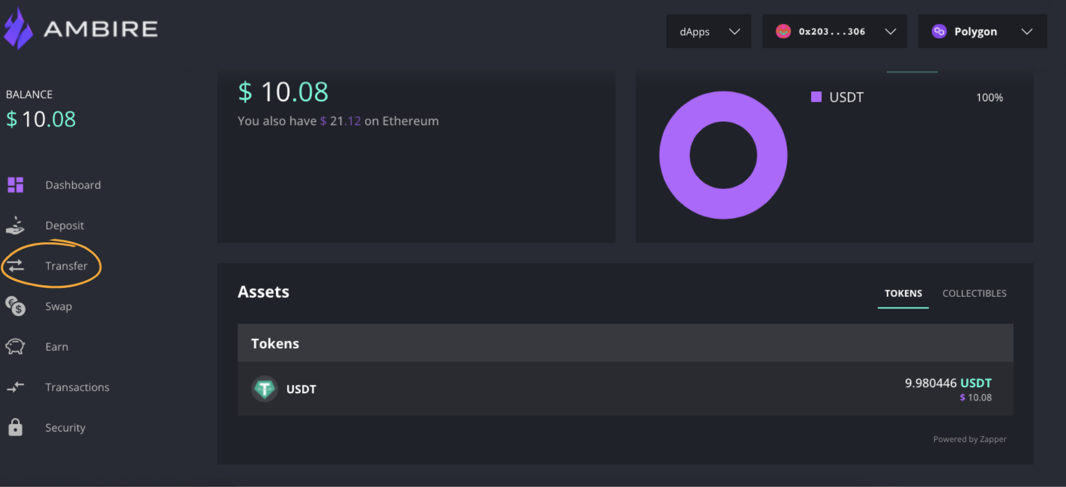
Task: Open the Dashboard grid icon
Action: [x=16, y=185]
